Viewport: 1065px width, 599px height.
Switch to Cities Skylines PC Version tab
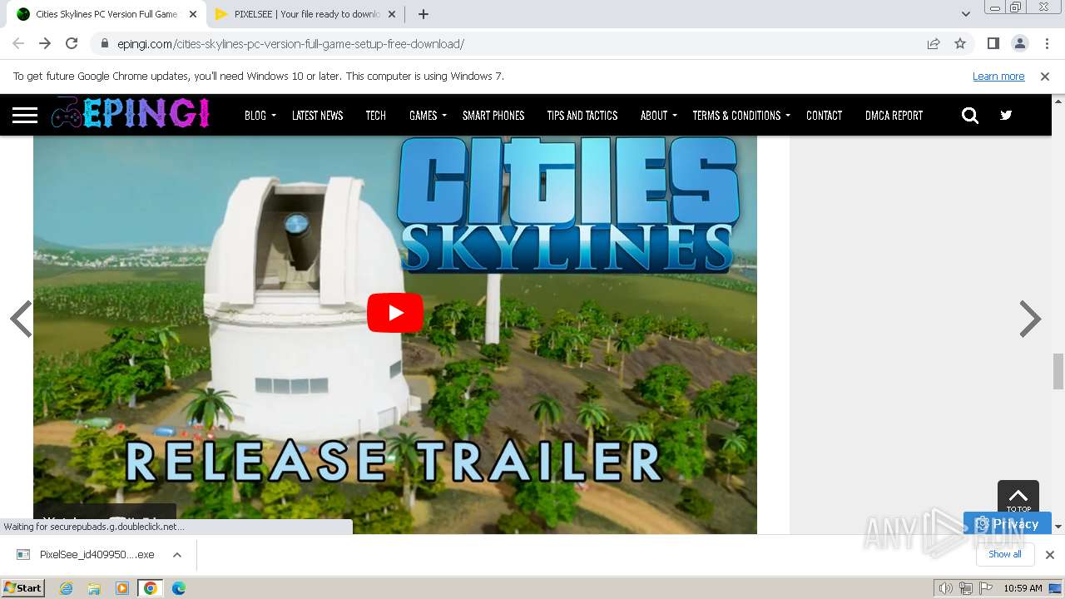point(106,14)
